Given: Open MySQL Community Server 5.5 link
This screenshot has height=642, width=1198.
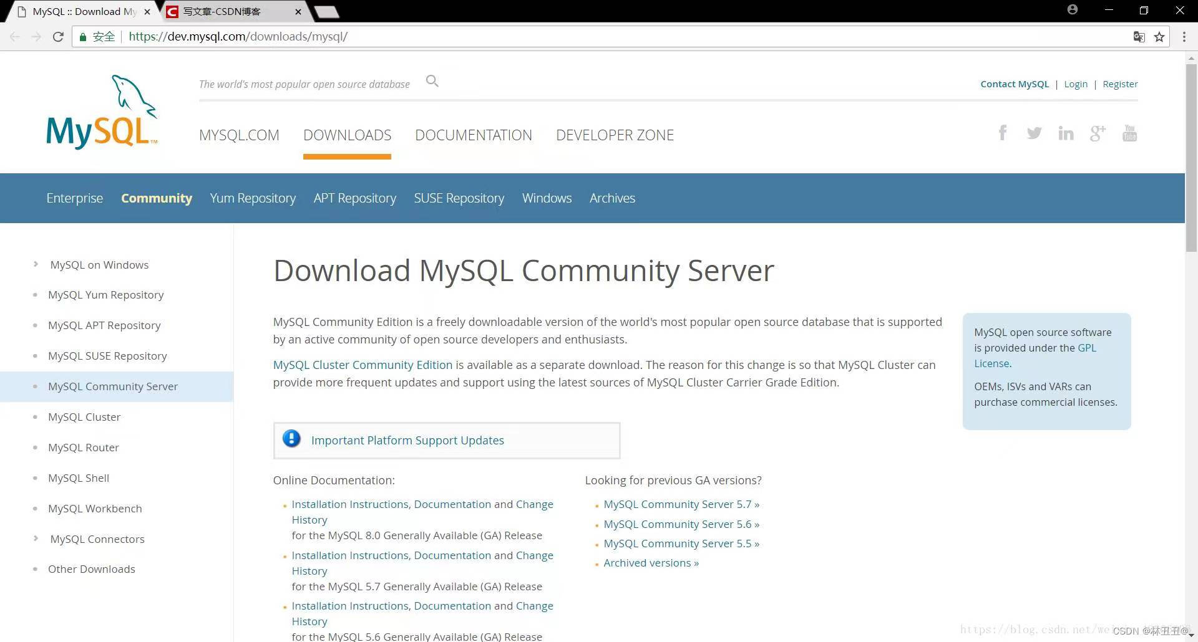Looking at the screenshot, I should 681,544.
